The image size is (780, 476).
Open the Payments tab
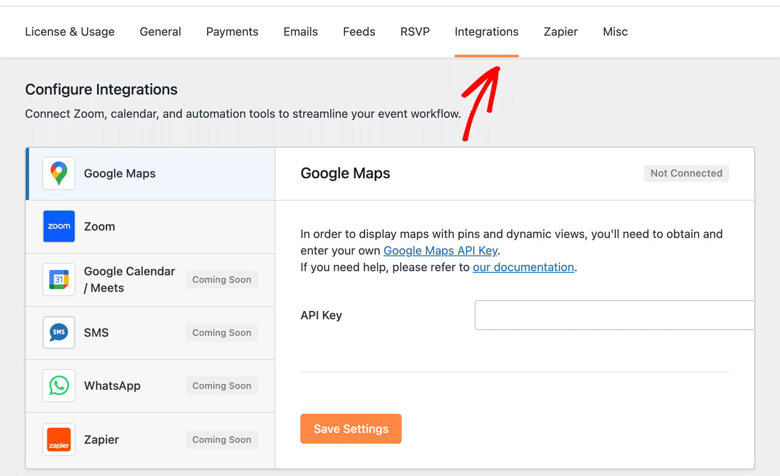click(232, 32)
